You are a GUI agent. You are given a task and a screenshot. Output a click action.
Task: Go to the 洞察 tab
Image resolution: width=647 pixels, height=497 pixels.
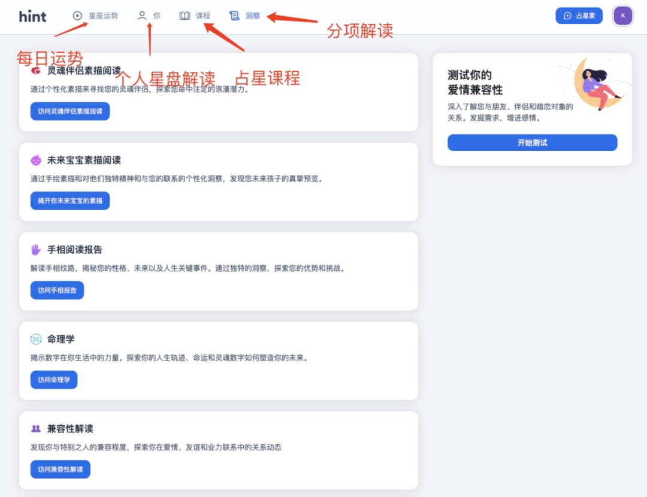(x=246, y=16)
